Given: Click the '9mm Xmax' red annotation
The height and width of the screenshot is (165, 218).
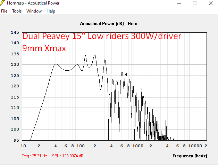Looking at the screenshot, I should pyautogui.click(x=44, y=48).
